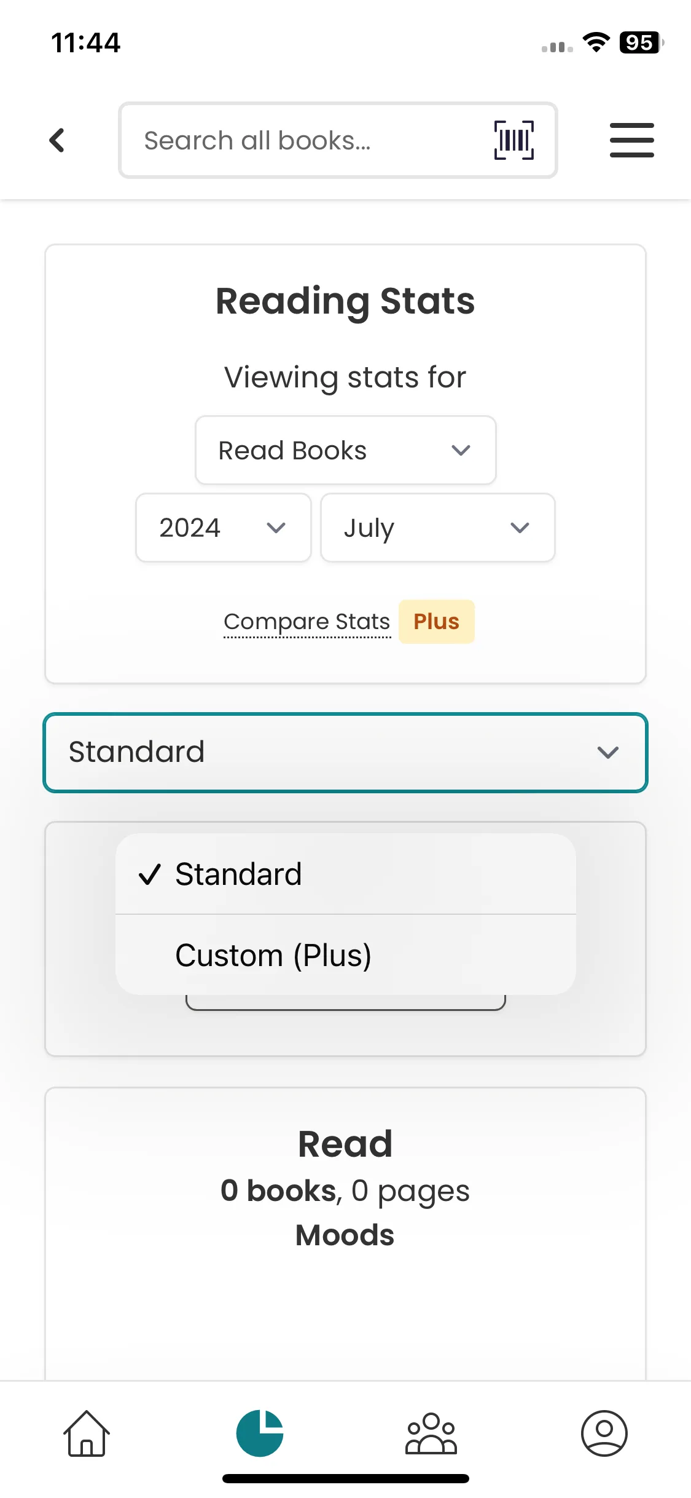The height and width of the screenshot is (1498, 691).
Task: Tap the Reading Stats heading
Action: coord(345,301)
